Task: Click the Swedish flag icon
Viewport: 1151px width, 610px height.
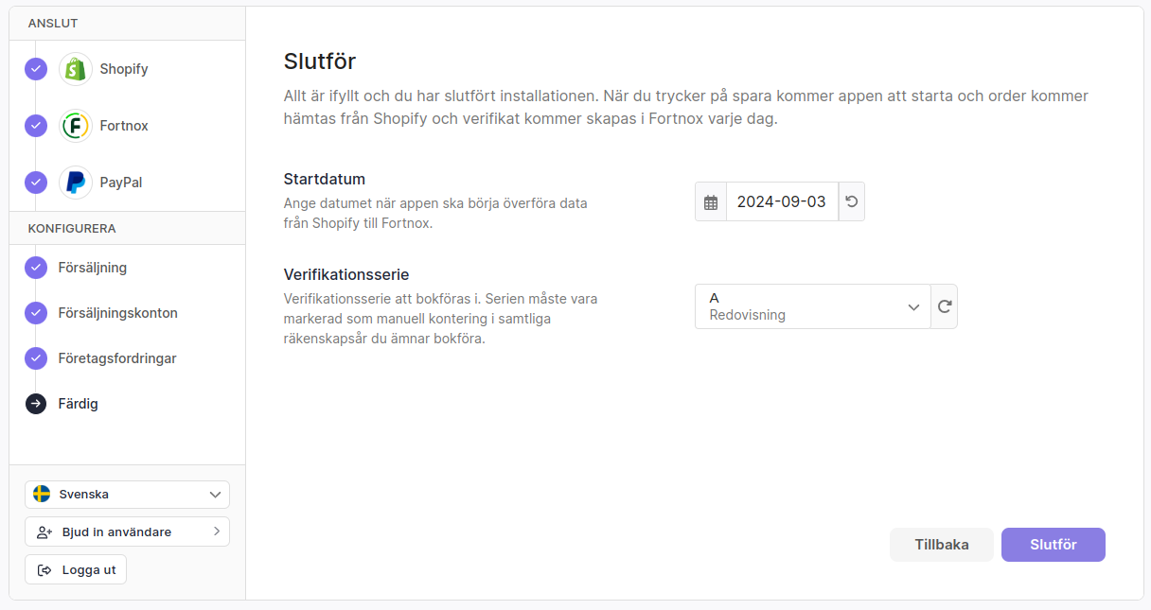Action: coord(42,494)
